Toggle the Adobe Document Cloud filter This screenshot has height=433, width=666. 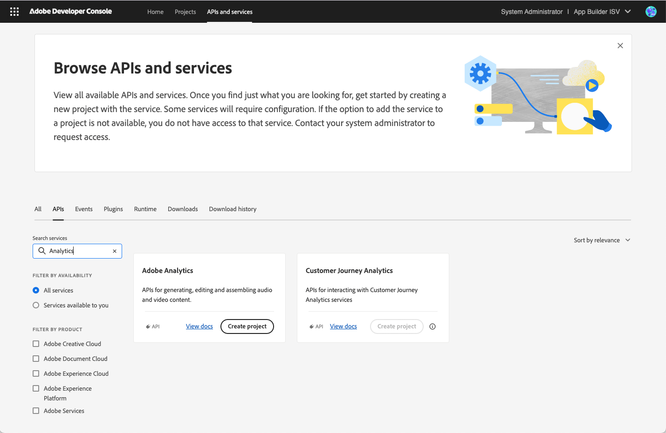click(x=36, y=359)
